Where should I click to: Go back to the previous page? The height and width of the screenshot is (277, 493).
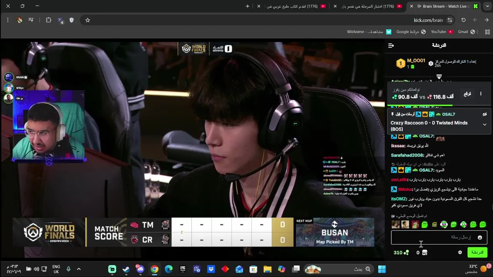[487, 20]
